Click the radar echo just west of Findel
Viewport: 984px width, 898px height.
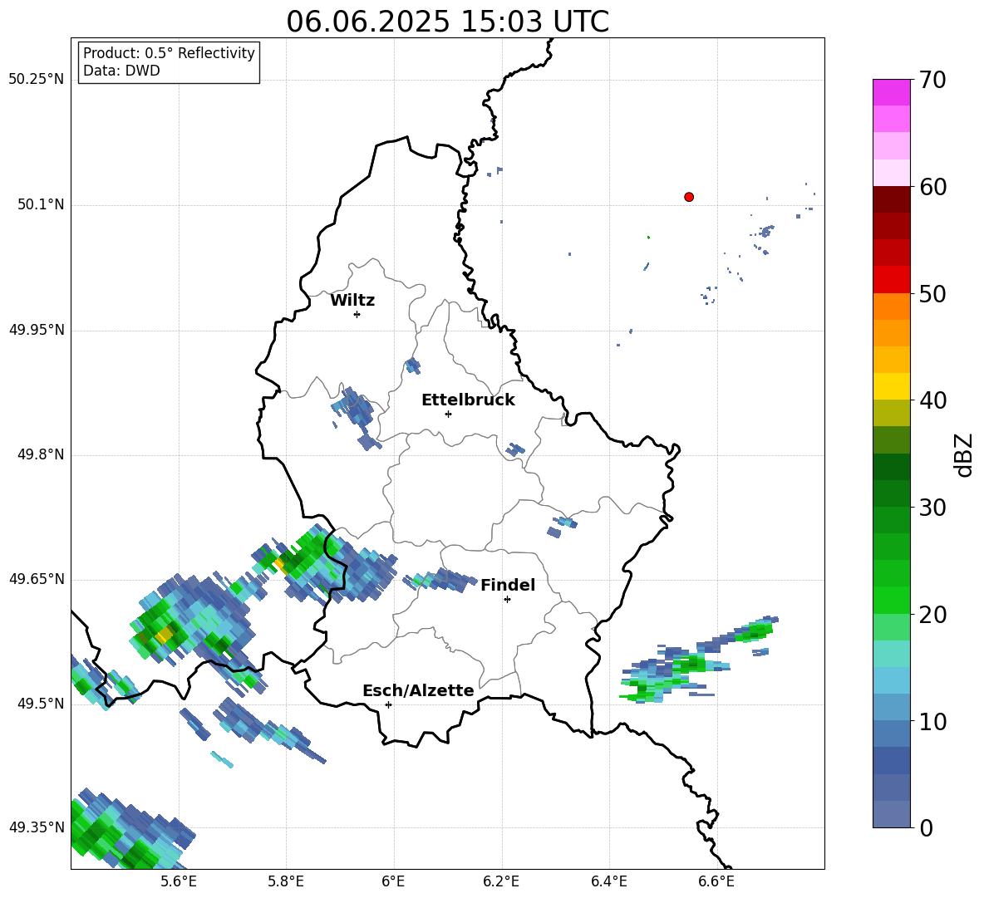(440, 580)
